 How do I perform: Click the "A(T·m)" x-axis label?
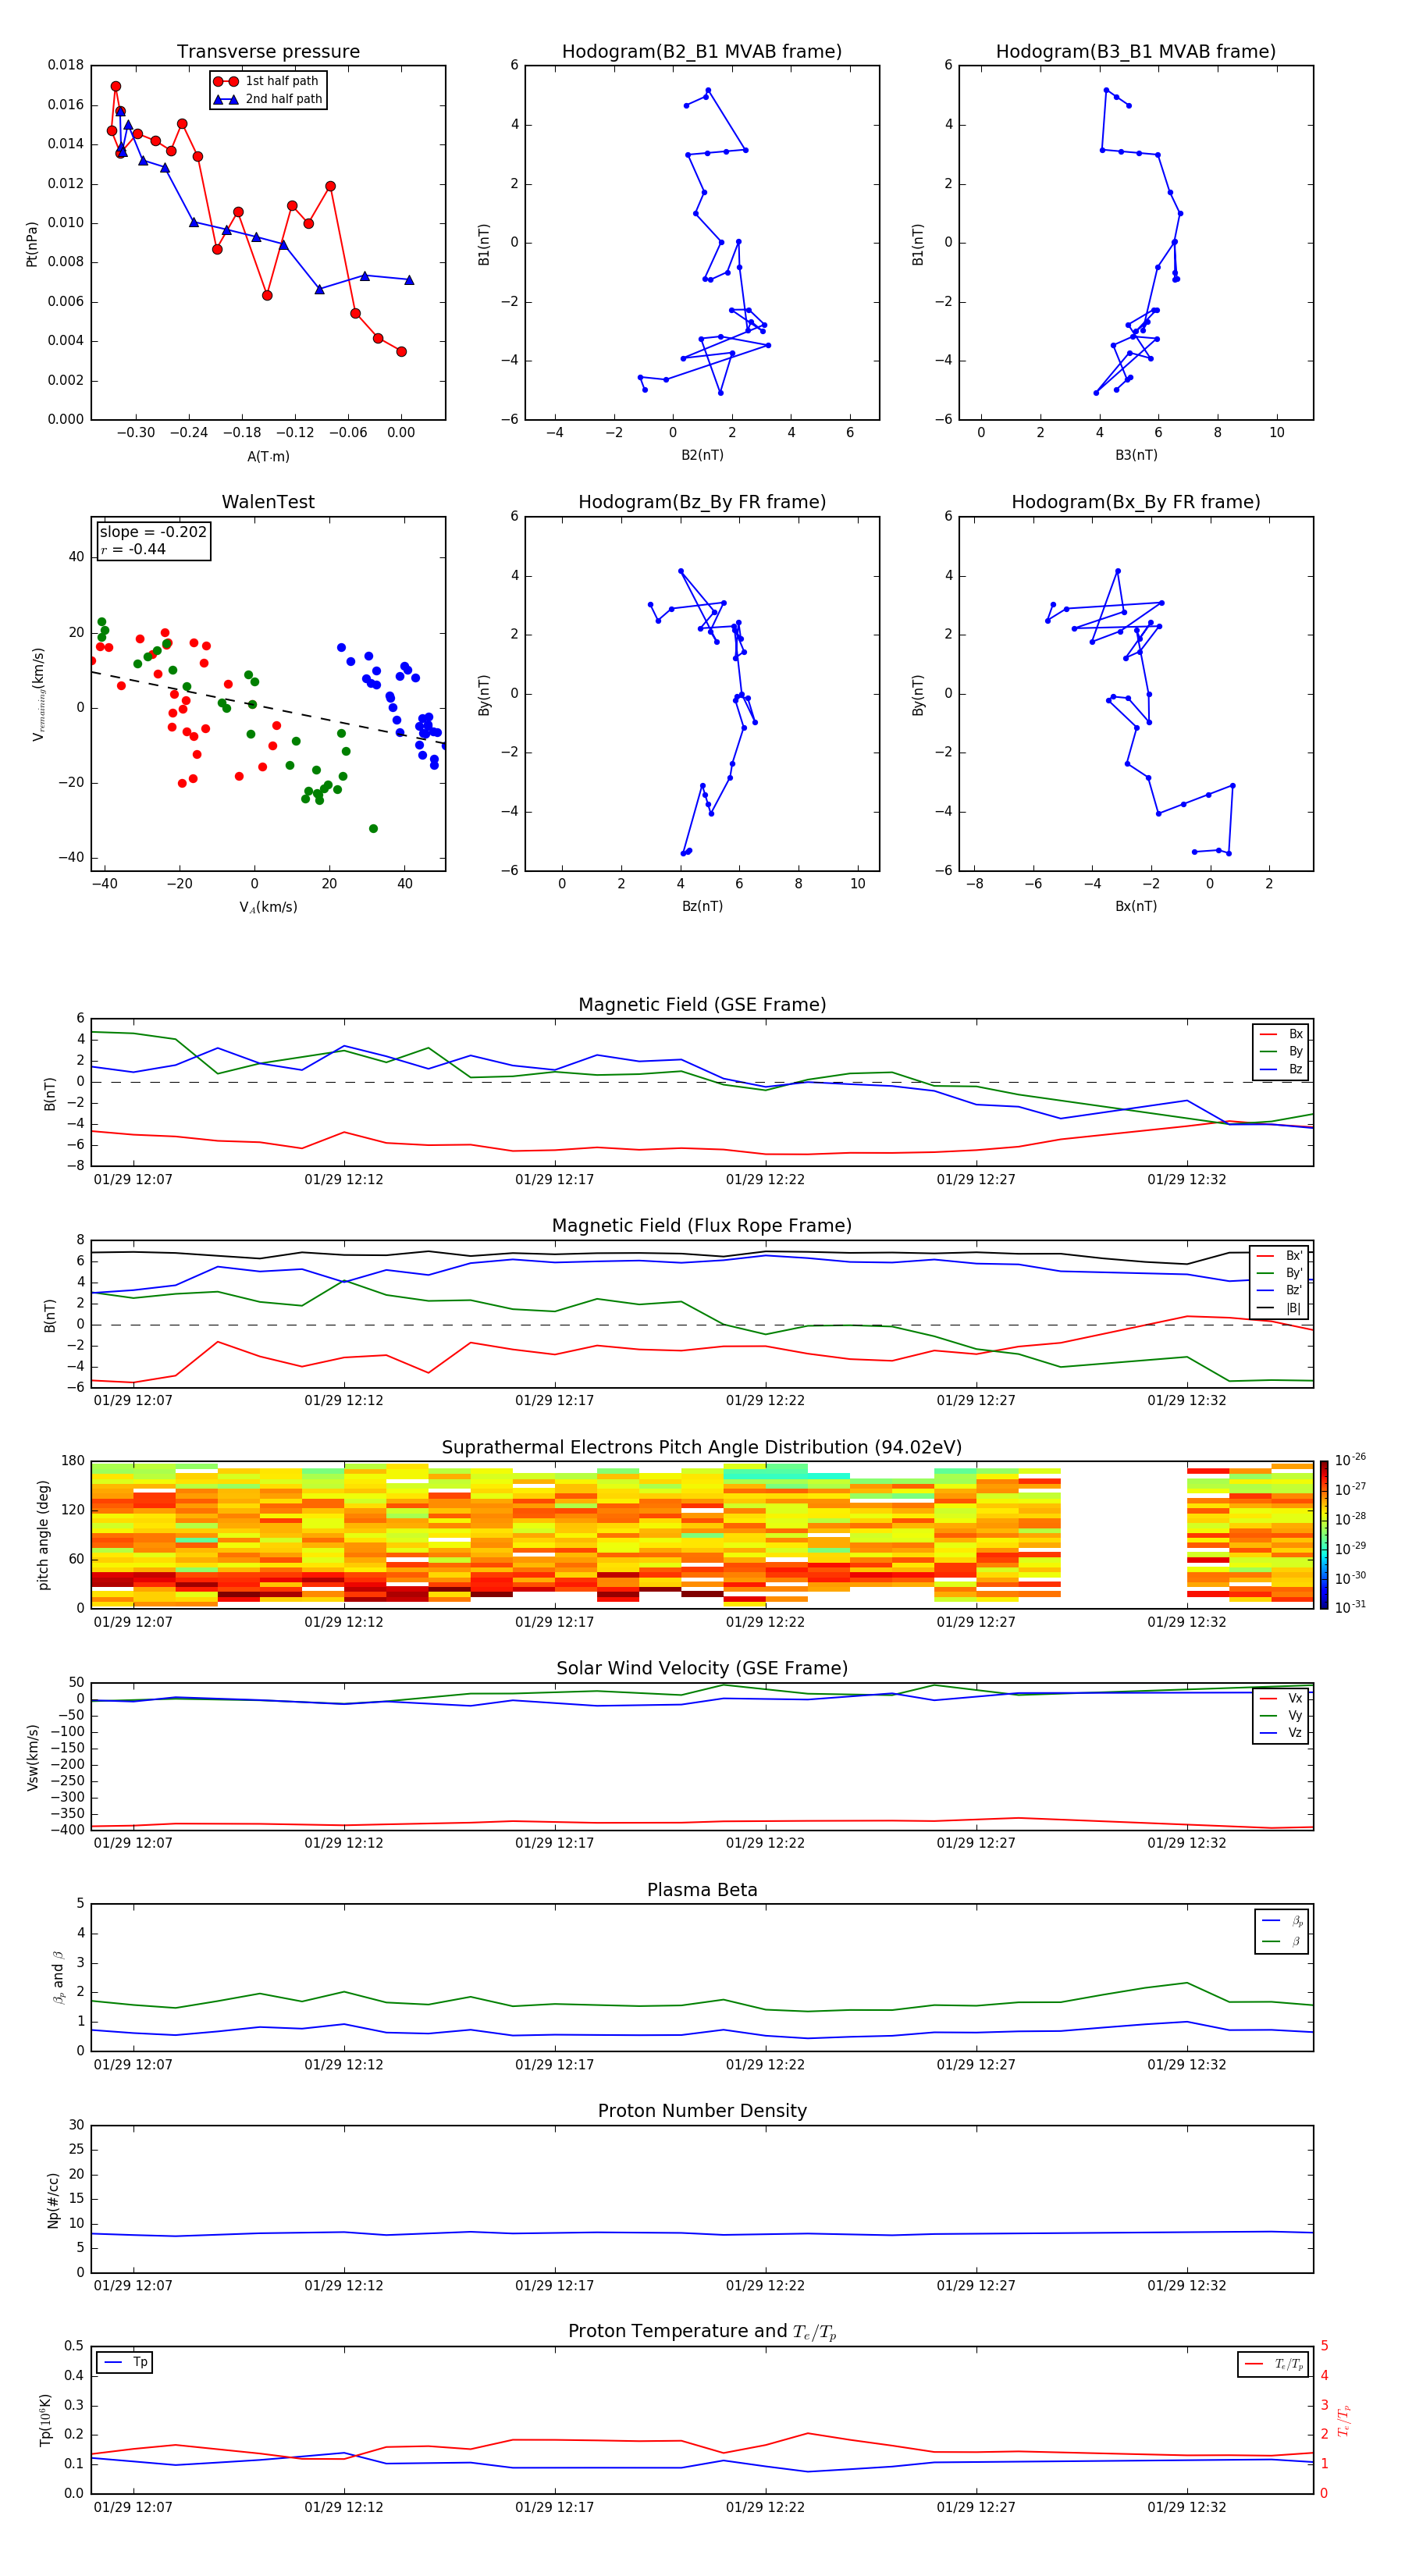(268, 456)
